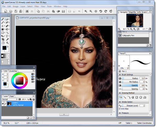Select the Pen tool in toolbox
The height and width of the screenshot is (128, 157).
3,19
